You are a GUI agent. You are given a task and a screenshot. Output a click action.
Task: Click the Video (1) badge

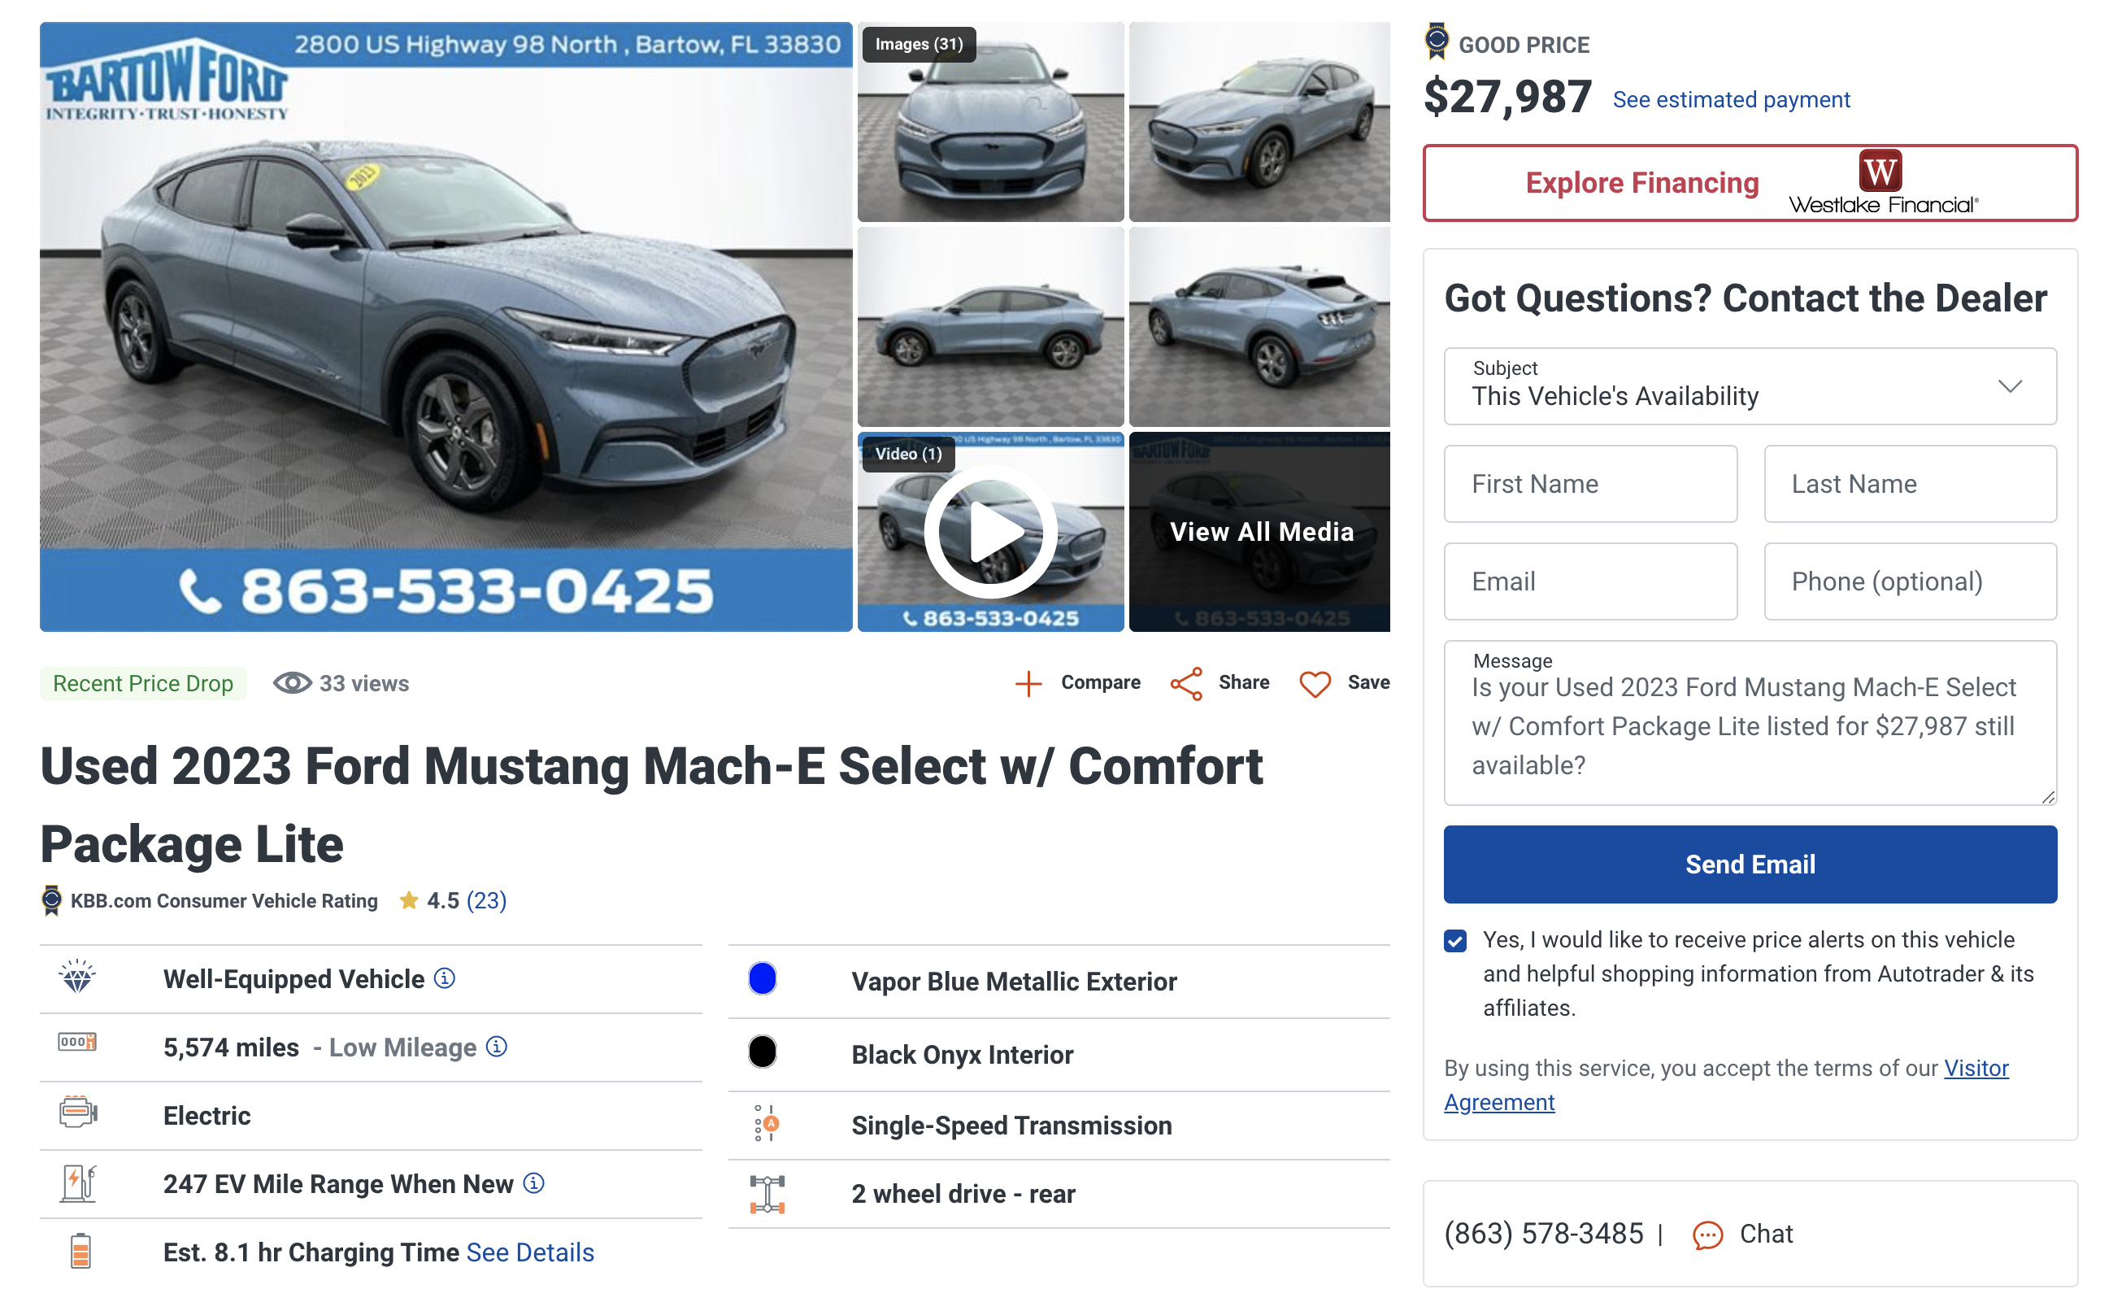tap(909, 454)
